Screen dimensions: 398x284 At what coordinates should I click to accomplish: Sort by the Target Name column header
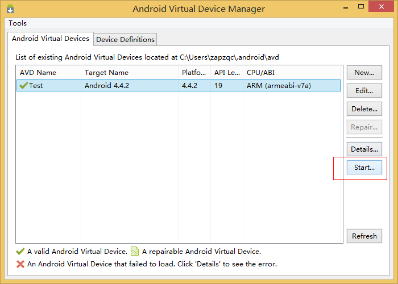tap(130, 73)
